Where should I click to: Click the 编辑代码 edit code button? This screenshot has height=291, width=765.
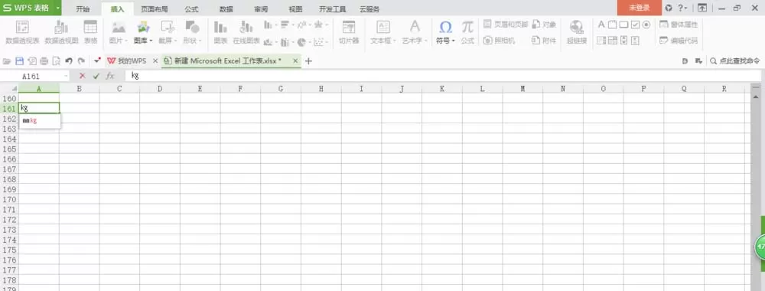point(679,41)
